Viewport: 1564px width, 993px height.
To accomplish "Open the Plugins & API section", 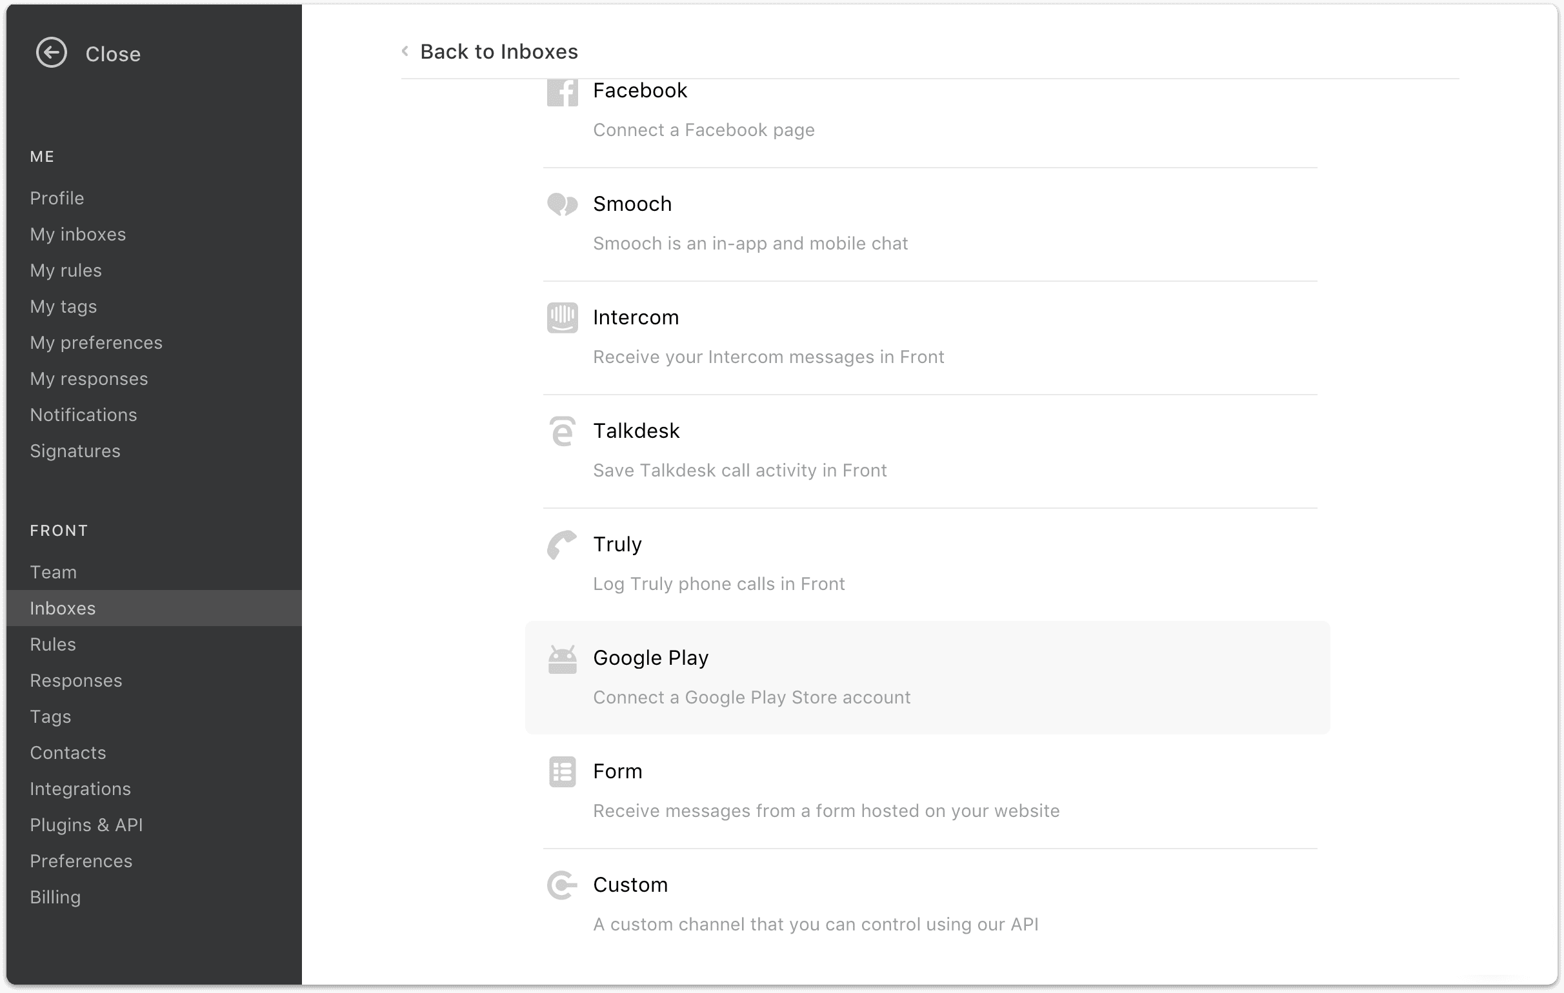I will (x=86, y=825).
